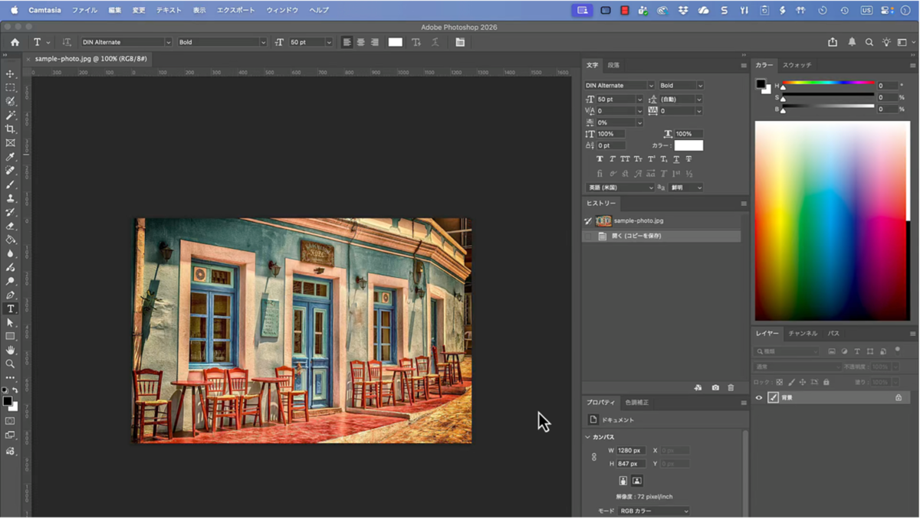Open the RGB カラー mode dropdown

pos(654,511)
